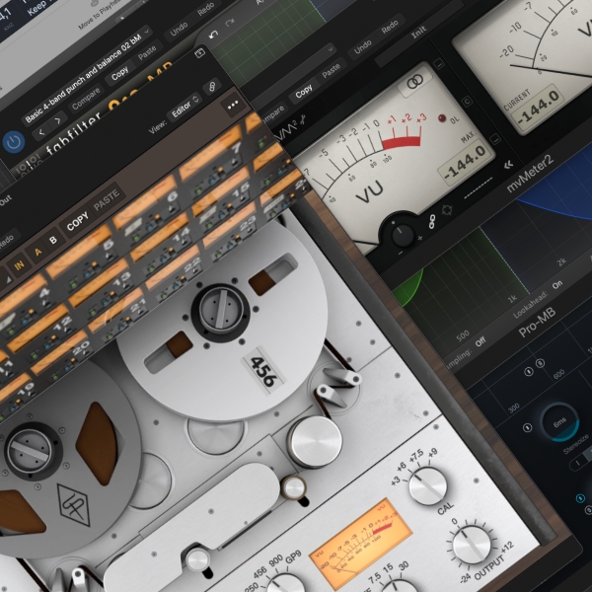This screenshot has height=592, width=592.
Task: Select tape channel 13 thumbnail
Action: point(99,291)
